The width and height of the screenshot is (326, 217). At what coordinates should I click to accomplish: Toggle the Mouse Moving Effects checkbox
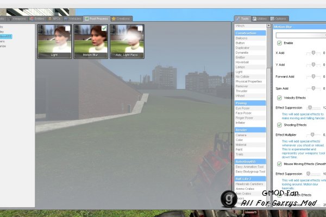279,164
